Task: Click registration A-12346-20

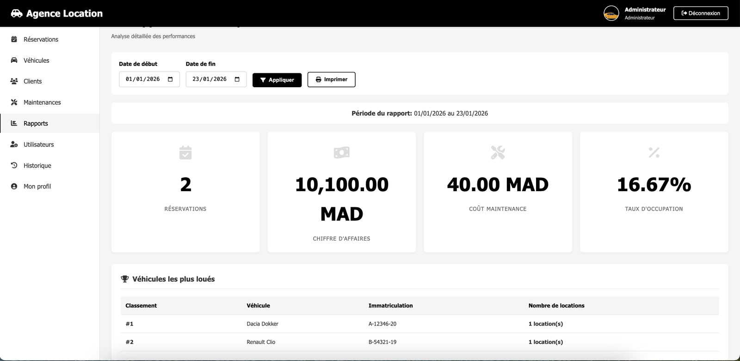Action: pos(382,324)
